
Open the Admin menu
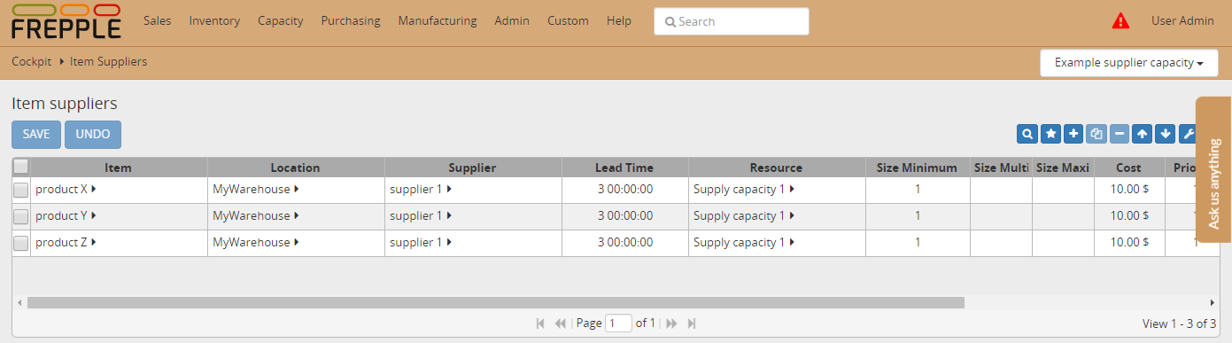(x=512, y=20)
